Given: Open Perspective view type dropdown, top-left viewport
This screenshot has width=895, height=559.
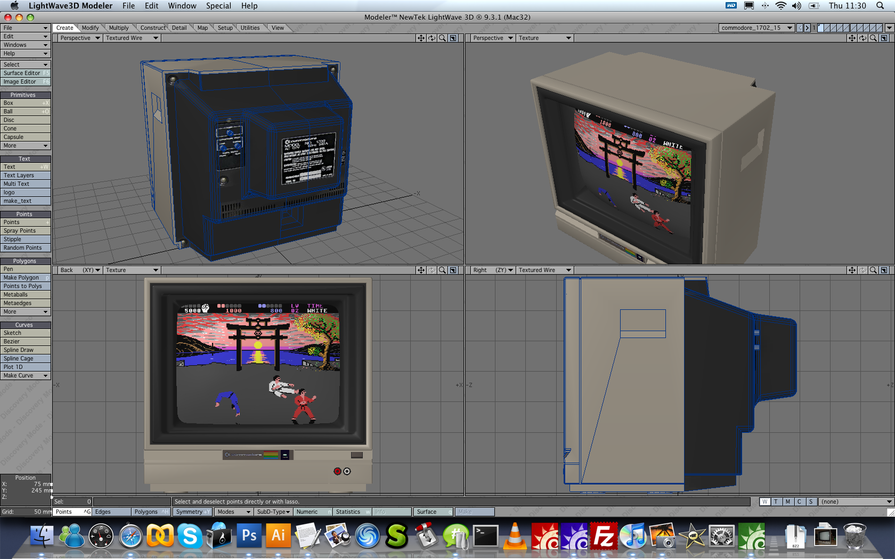Looking at the screenshot, I should pyautogui.click(x=80, y=38).
